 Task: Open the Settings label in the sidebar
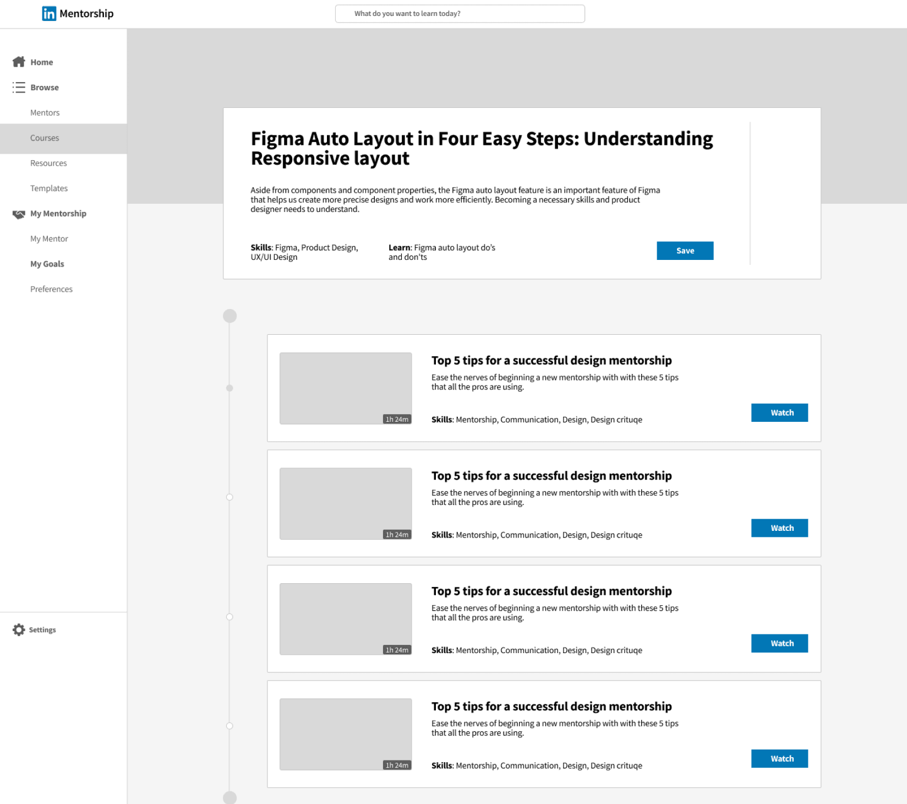42,630
